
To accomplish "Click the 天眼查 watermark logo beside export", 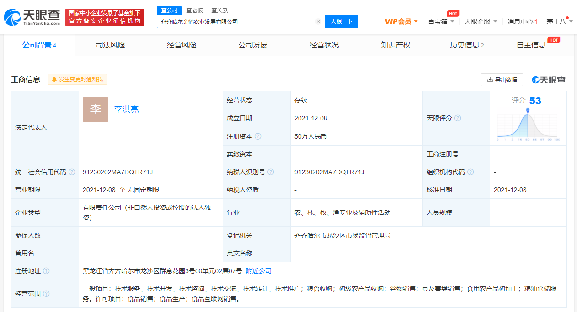I will coord(549,80).
